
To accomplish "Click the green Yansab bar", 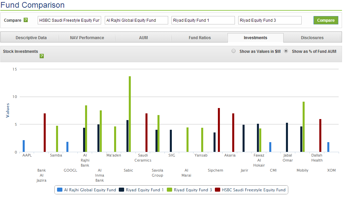I will 202,140.
